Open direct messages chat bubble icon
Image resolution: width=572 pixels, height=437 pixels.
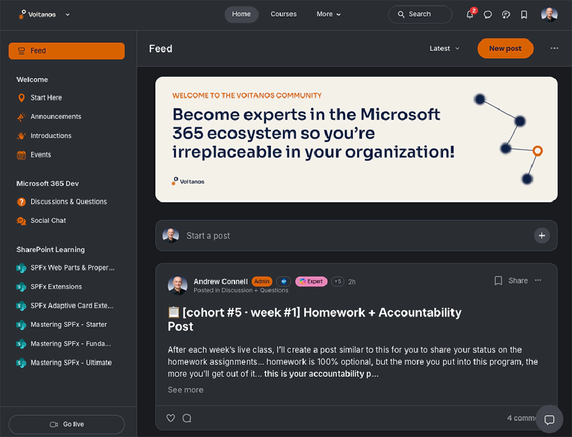pos(488,15)
